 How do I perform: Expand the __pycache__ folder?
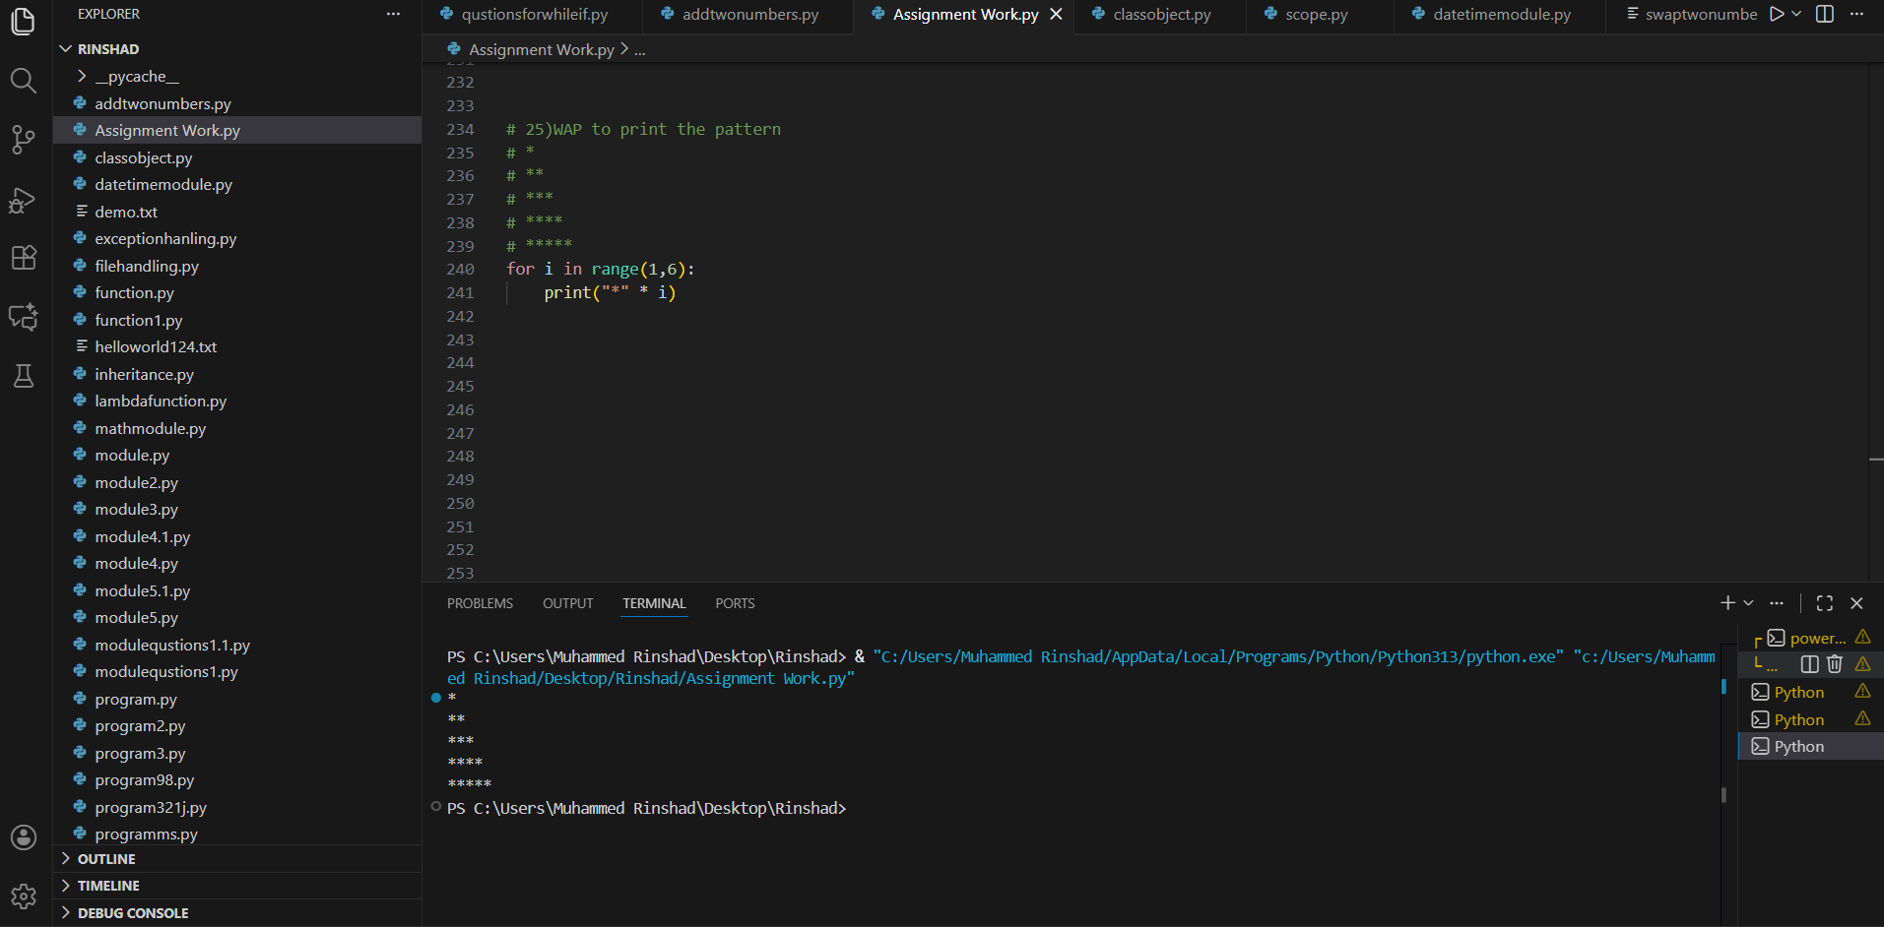coord(82,76)
